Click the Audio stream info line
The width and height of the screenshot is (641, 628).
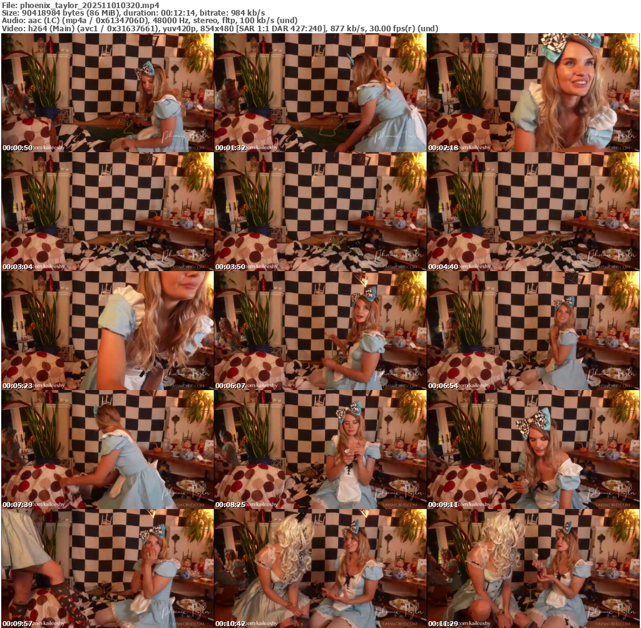[x=150, y=21]
